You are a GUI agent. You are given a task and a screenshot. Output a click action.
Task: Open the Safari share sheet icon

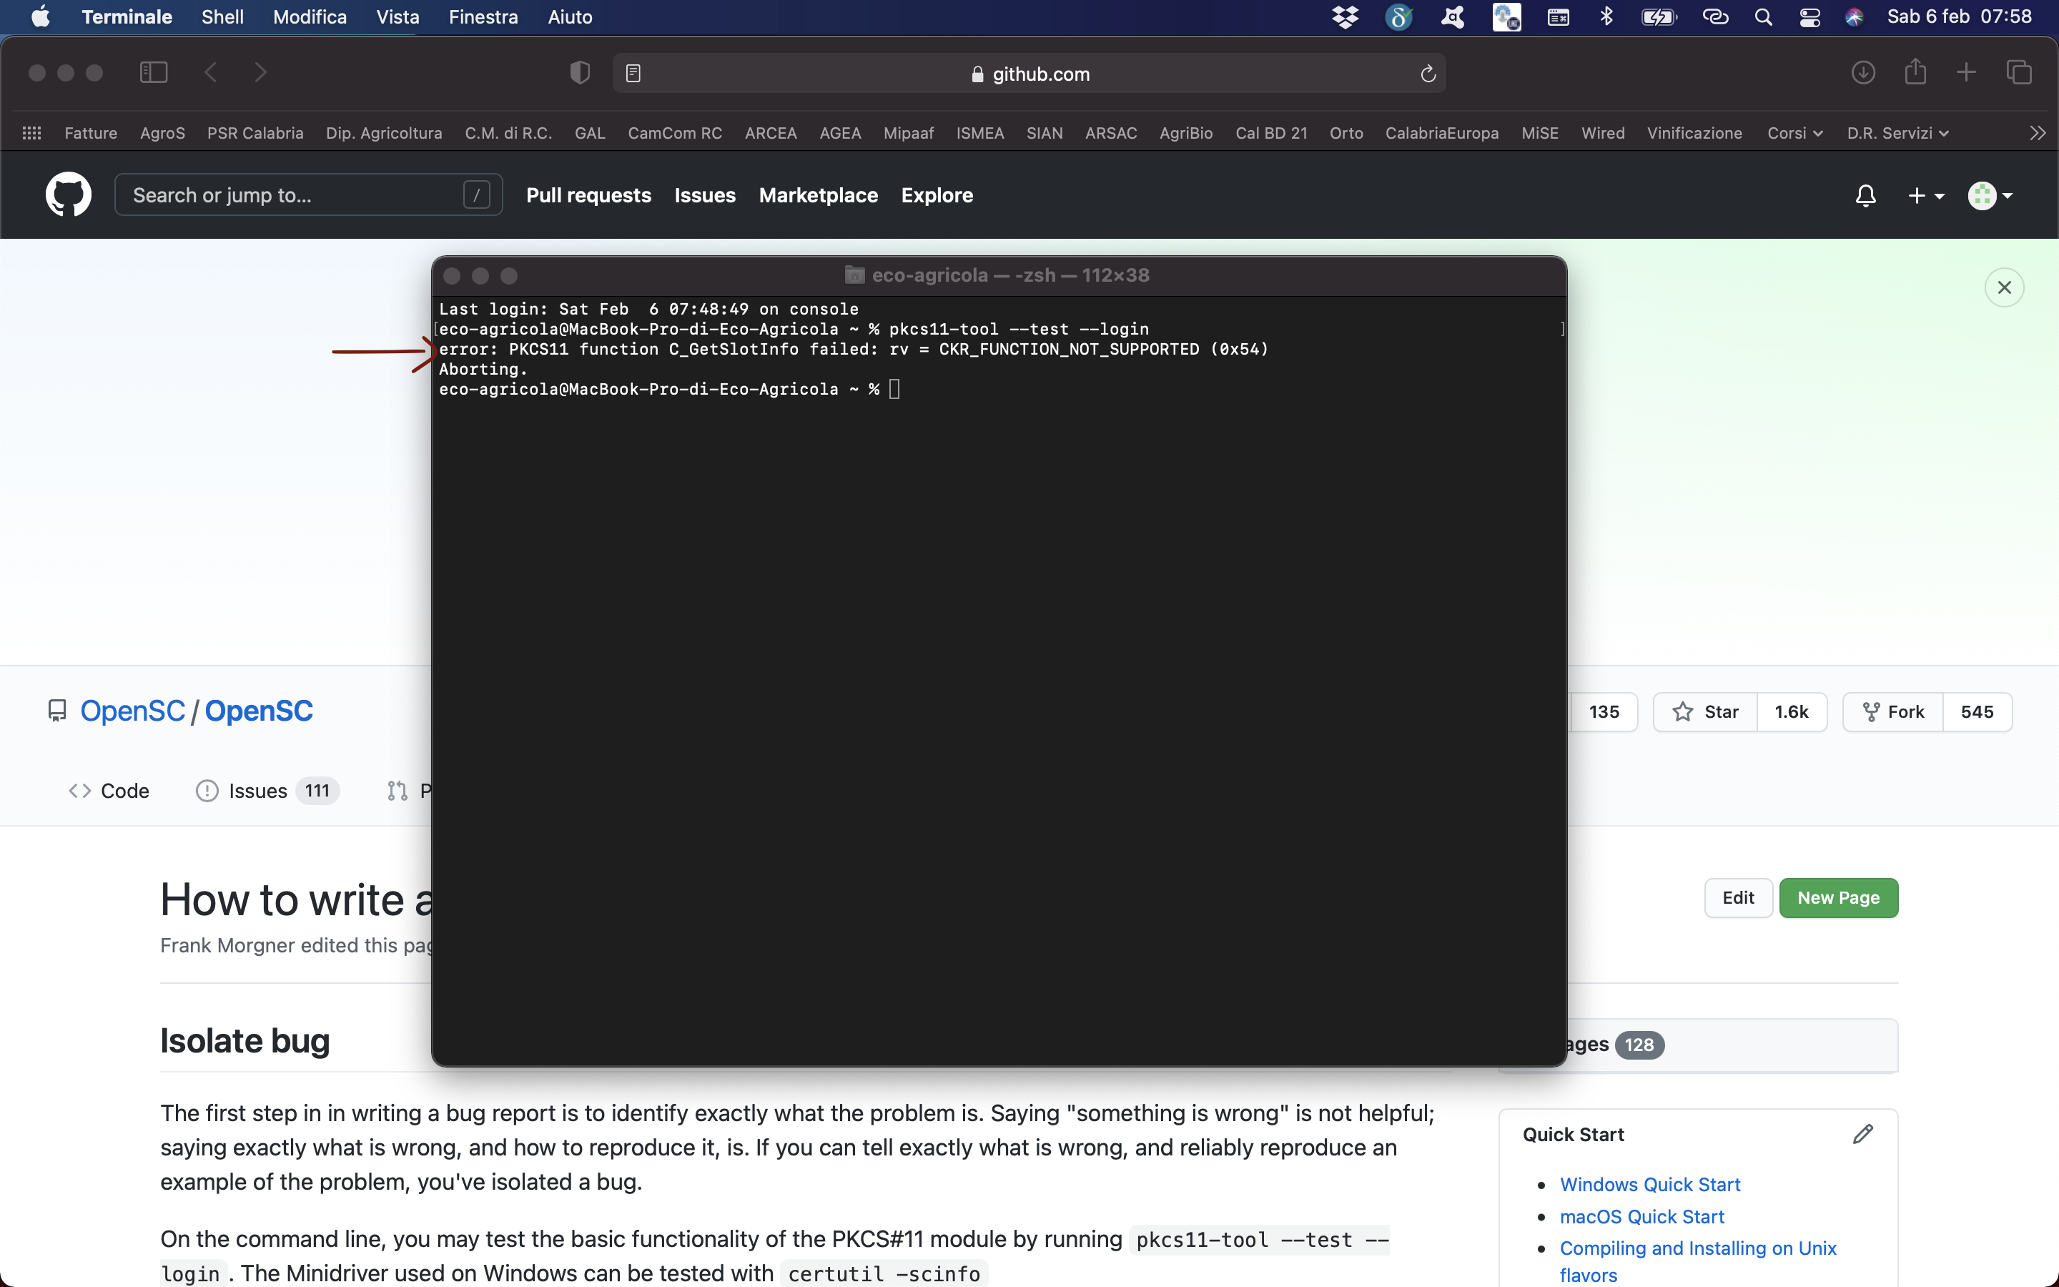(1915, 72)
